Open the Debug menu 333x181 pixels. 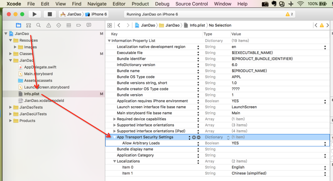(x=162, y=4)
